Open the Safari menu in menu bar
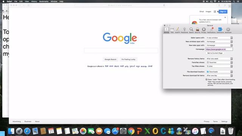Screen dimensions: 242x136 pos(9,2)
